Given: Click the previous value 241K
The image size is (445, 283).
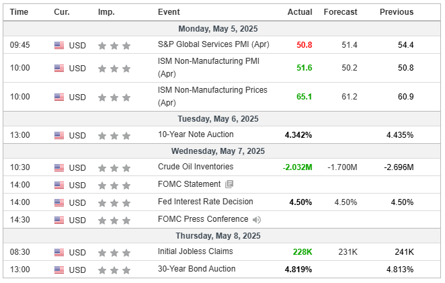Looking at the screenshot, I should (404, 252).
